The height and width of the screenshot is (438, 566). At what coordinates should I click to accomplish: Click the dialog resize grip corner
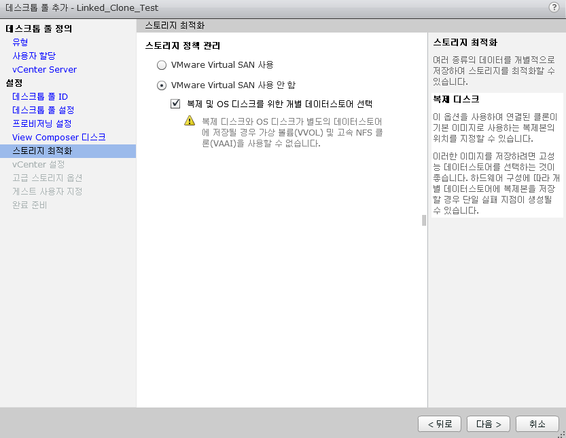pyautogui.click(x=562, y=435)
